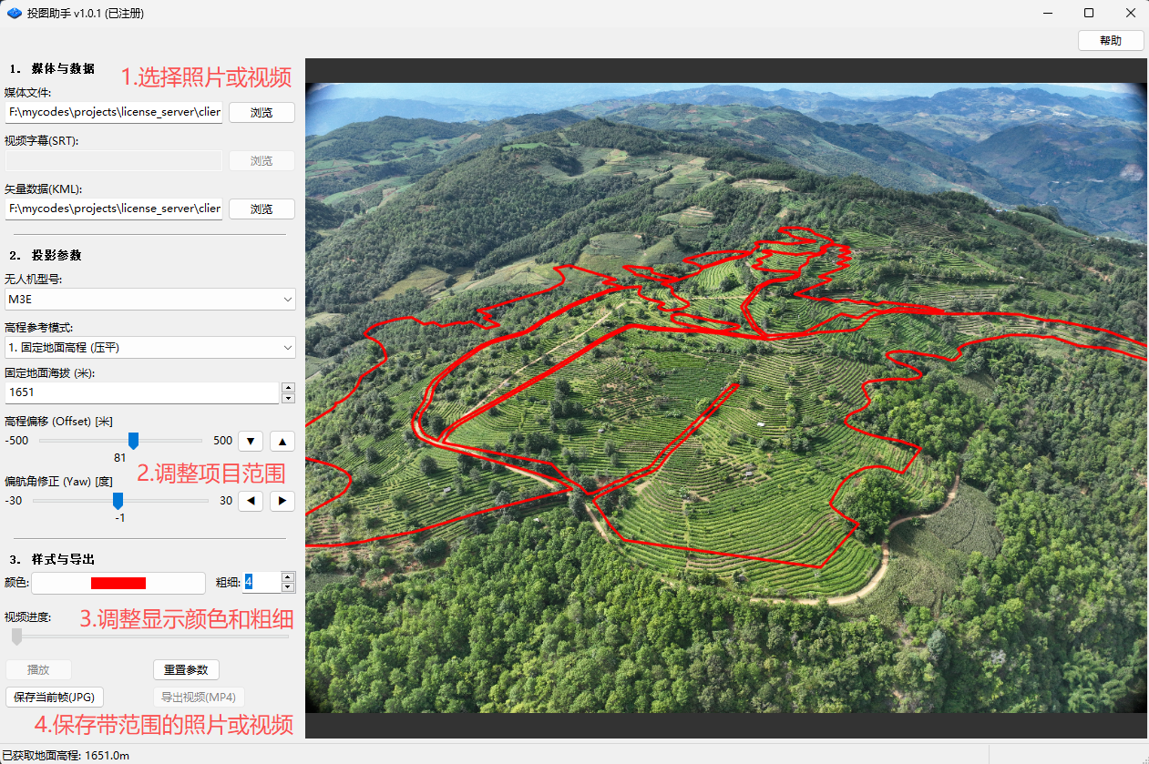The image size is (1149, 764).
Task: Click the yaw correction right arrow button
Action: point(282,501)
